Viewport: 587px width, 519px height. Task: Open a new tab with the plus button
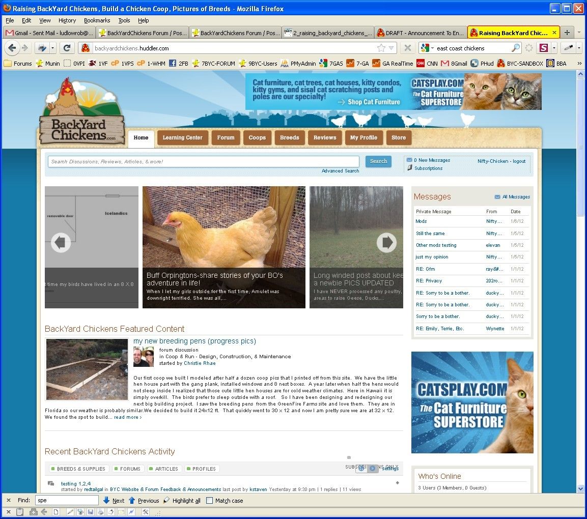point(567,33)
